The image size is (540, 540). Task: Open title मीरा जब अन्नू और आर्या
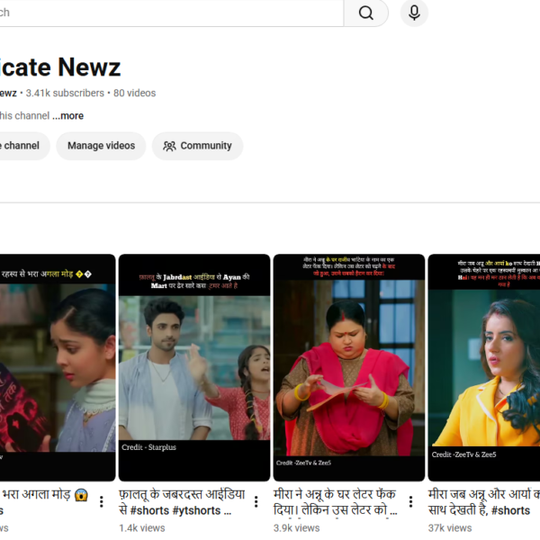tap(484, 502)
